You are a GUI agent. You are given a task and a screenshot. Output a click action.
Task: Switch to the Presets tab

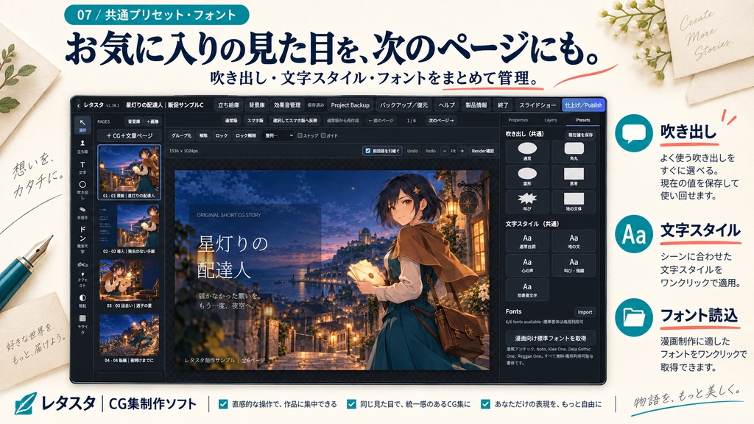(583, 120)
